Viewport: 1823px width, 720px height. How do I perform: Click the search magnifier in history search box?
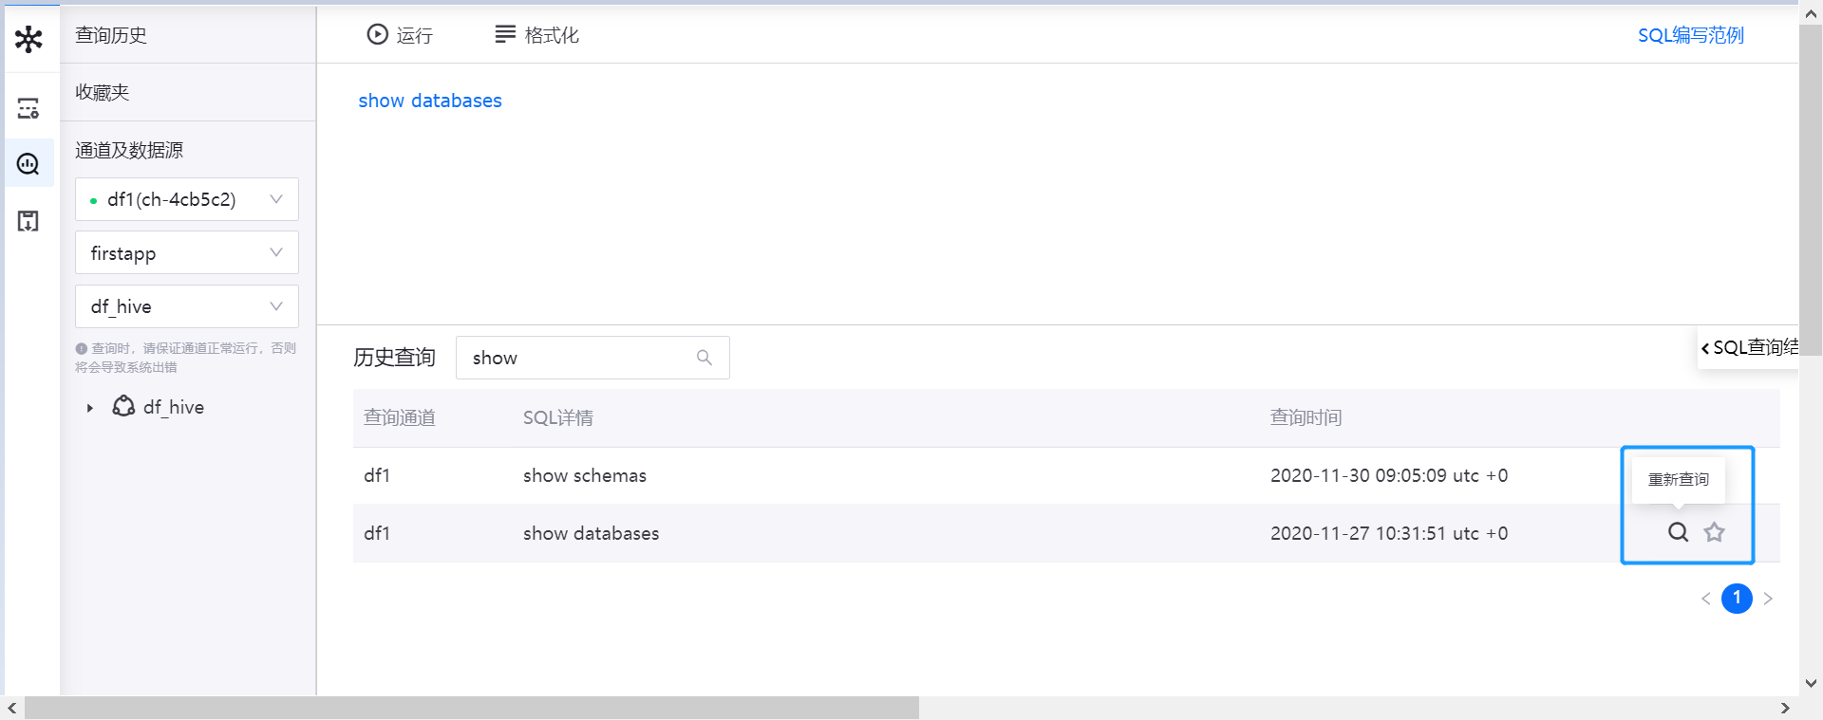[x=704, y=358]
